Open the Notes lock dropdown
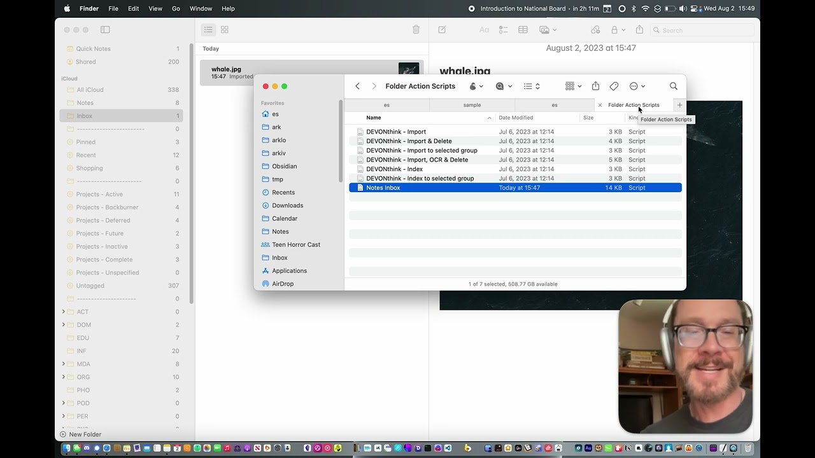The height and width of the screenshot is (458, 815). coord(618,30)
